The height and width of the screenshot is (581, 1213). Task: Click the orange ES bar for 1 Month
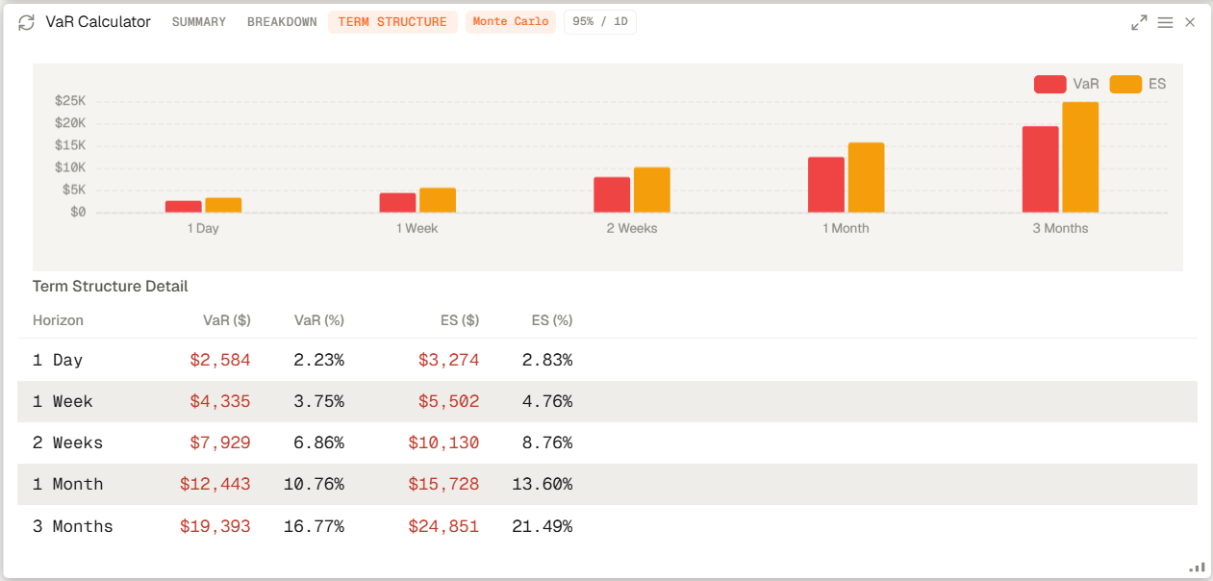coord(866,178)
